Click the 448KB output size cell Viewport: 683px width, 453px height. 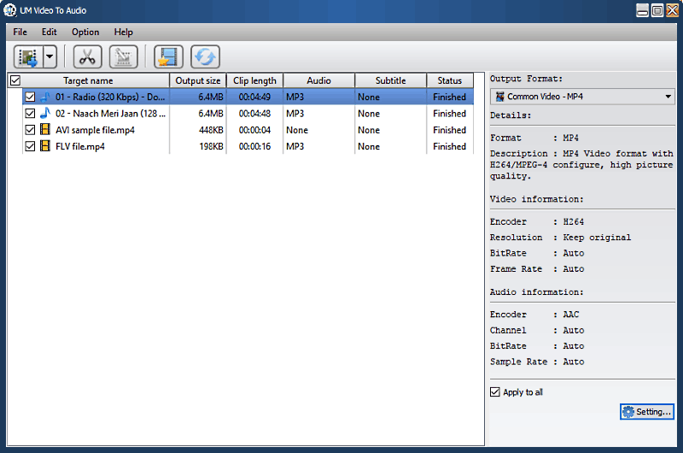click(x=211, y=130)
